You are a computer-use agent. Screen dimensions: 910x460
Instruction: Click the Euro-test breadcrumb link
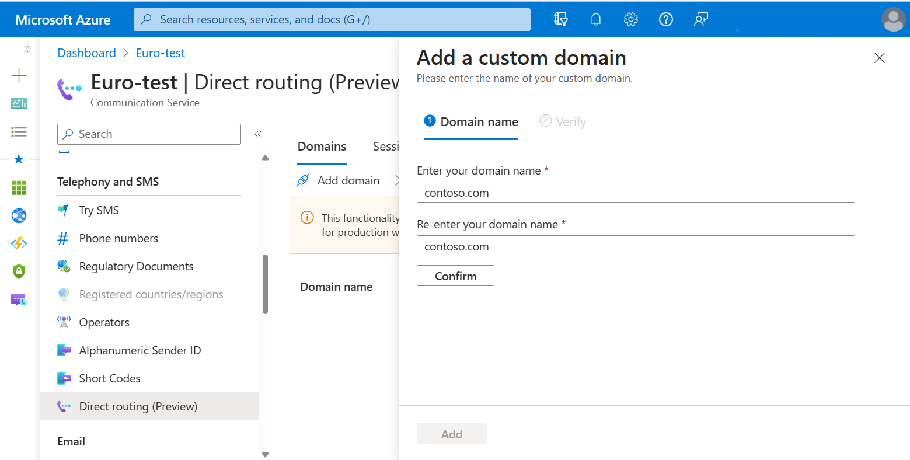click(161, 53)
